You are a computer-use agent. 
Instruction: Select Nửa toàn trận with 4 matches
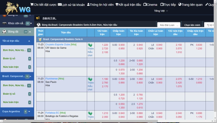point(17,102)
